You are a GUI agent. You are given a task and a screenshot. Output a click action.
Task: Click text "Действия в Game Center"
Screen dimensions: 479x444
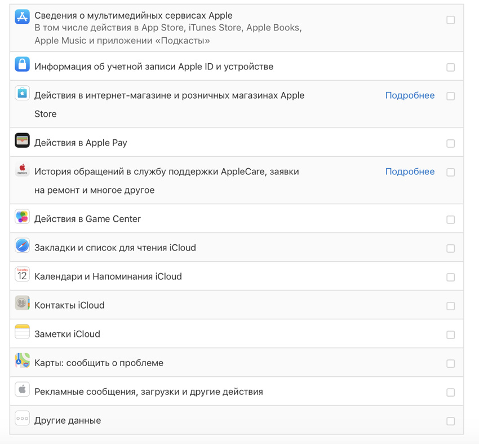point(88,219)
